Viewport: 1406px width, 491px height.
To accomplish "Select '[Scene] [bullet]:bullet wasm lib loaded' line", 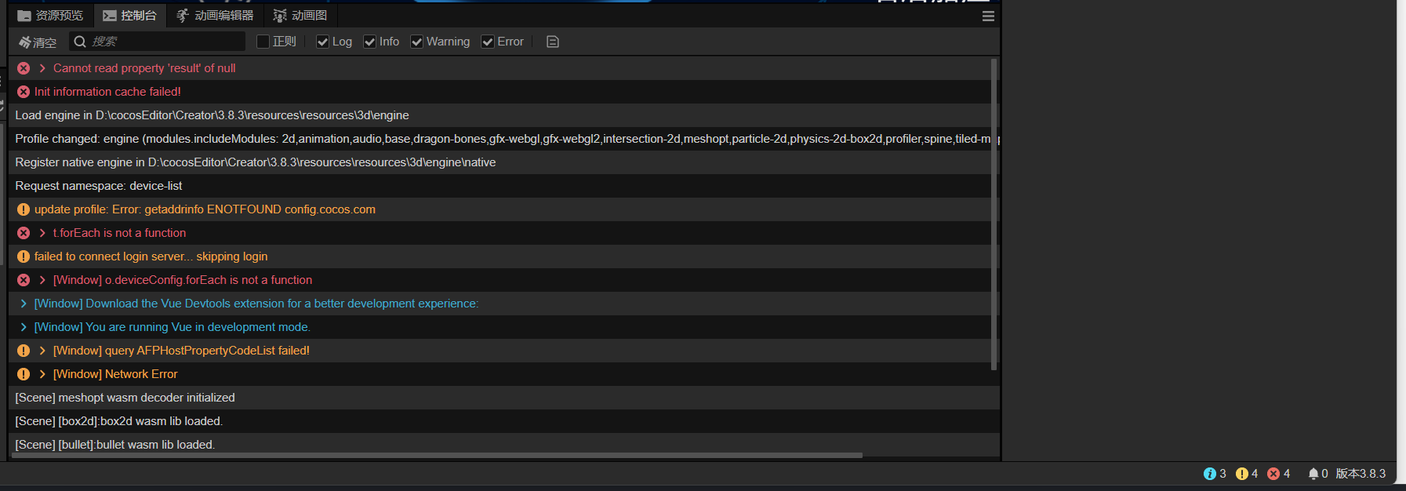I will pyautogui.click(x=115, y=445).
